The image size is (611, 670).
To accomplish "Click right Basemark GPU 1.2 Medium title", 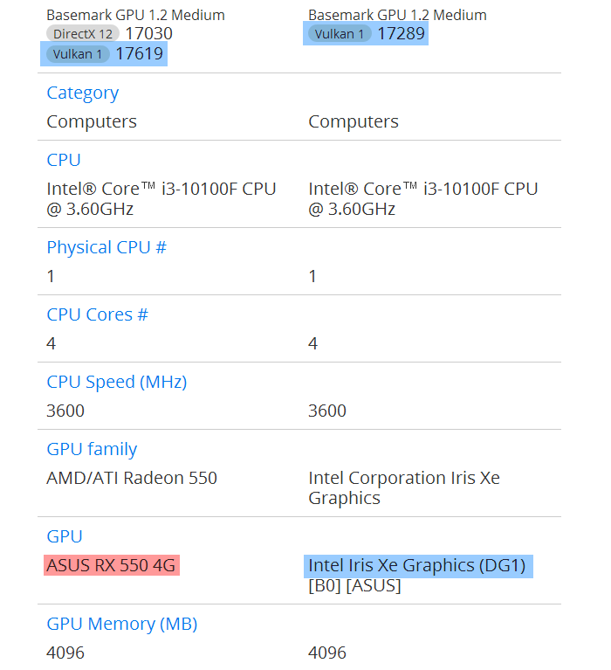I will (x=397, y=15).
